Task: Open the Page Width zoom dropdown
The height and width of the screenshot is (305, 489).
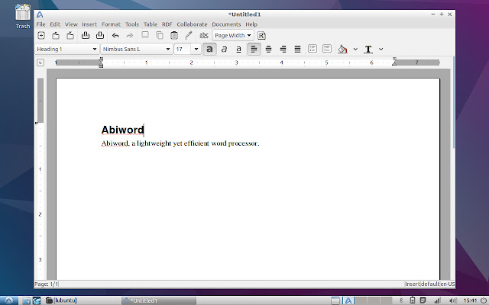Action: 233,36
